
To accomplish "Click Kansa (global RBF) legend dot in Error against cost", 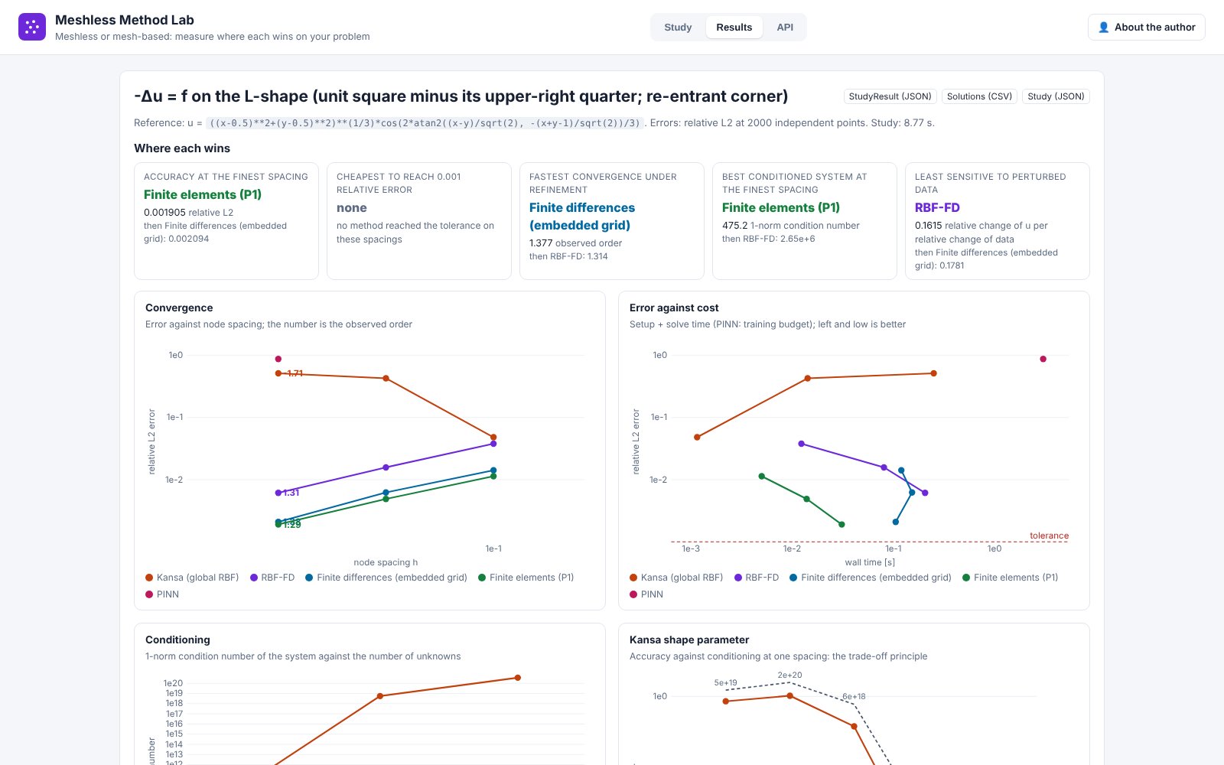I will (x=633, y=578).
